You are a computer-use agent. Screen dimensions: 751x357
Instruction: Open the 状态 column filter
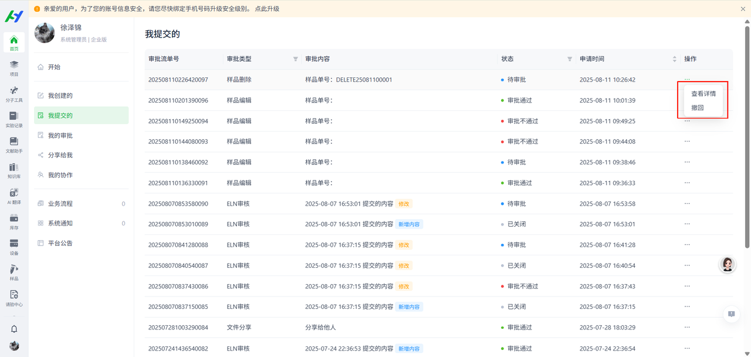tap(569, 59)
